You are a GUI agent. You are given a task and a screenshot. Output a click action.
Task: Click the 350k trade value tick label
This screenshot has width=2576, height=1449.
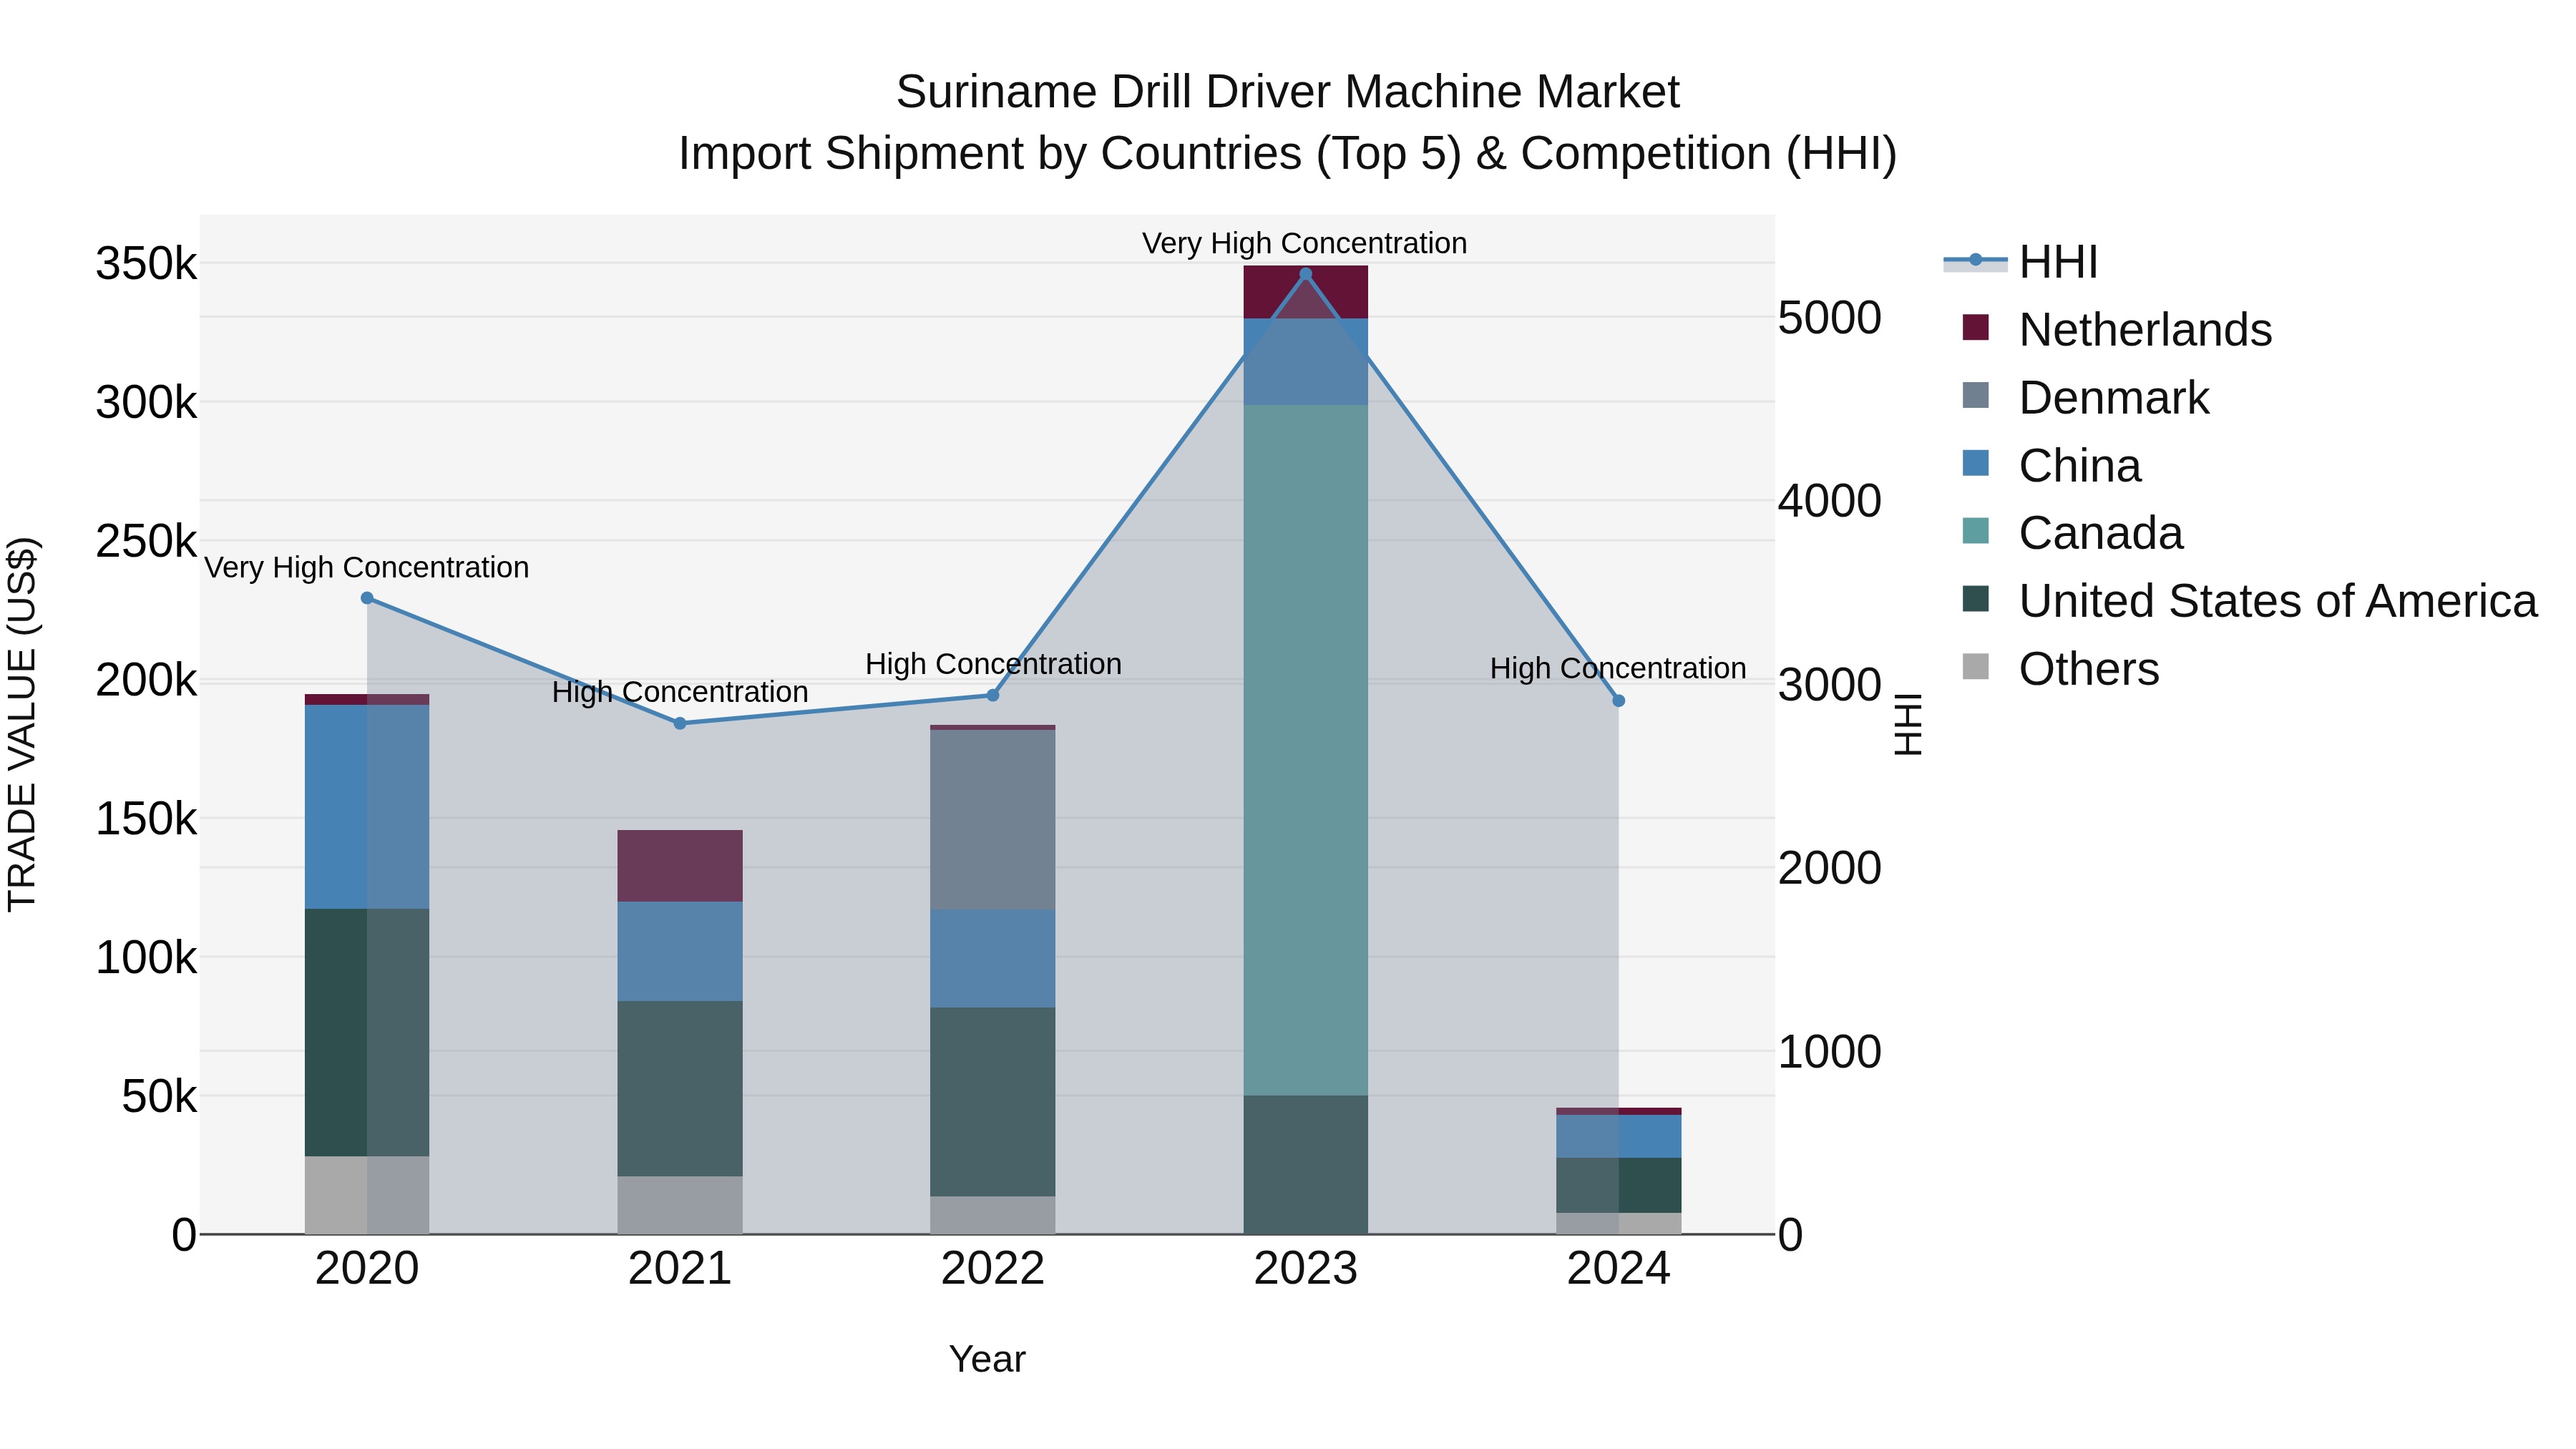146,264
